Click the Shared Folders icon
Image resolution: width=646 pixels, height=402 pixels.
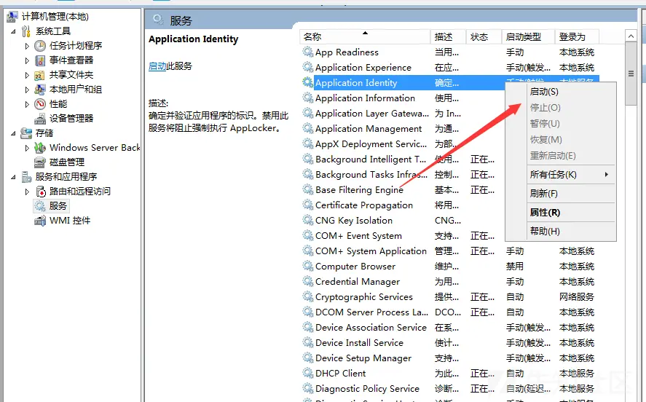point(40,75)
